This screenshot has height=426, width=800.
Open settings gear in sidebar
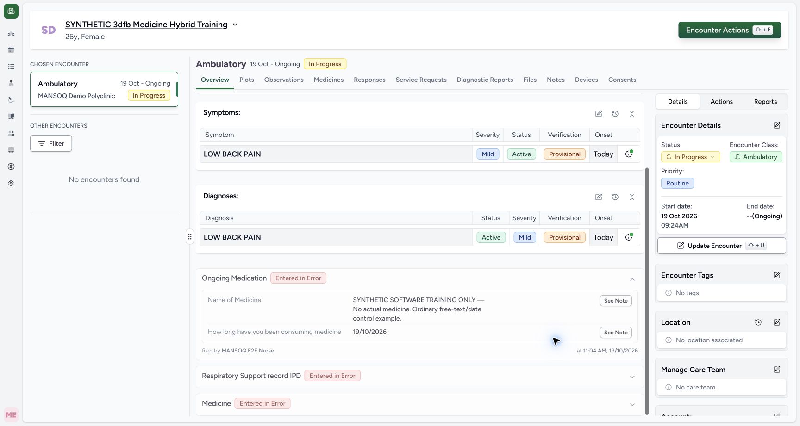[x=11, y=183]
